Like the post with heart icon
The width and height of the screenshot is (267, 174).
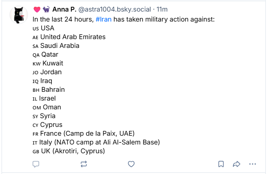coord(131,164)
